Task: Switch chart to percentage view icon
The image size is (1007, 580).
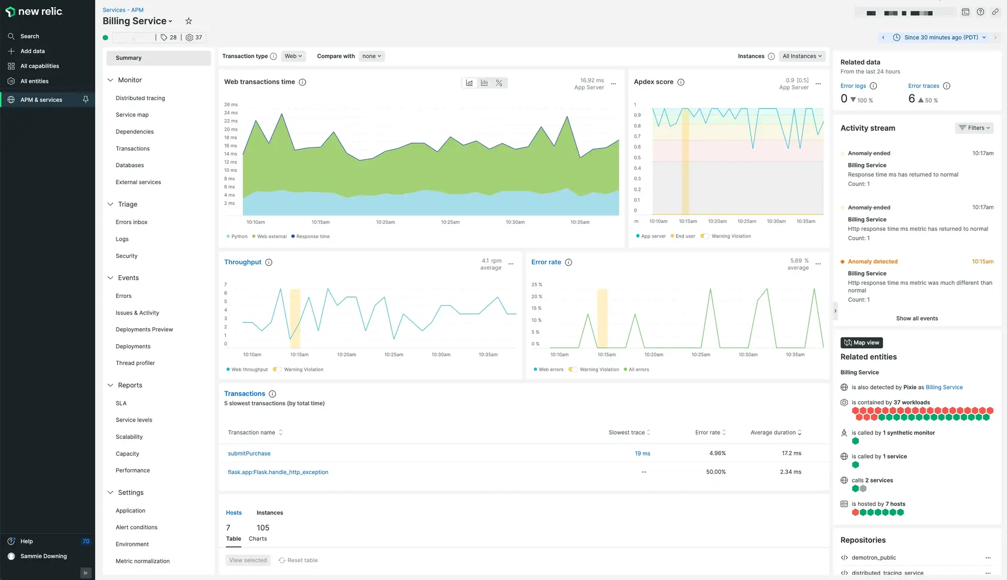Action: (x=499, y=83)
